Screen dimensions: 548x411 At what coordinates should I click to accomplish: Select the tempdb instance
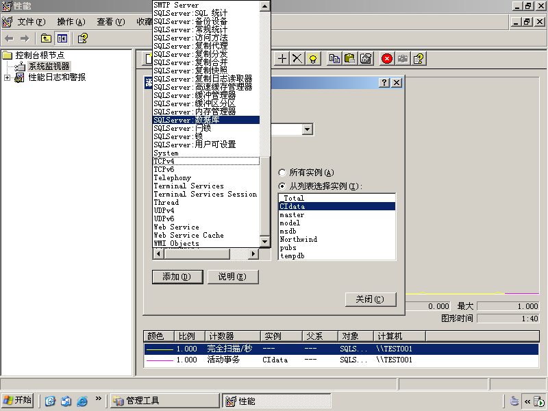[x=337, y=256]
